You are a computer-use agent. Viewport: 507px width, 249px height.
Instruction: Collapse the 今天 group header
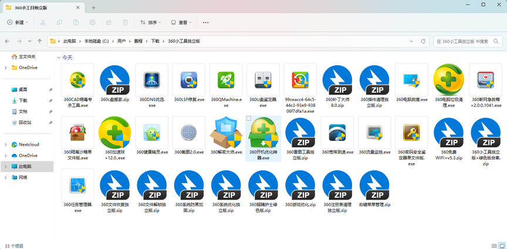[x=59, y=58]
